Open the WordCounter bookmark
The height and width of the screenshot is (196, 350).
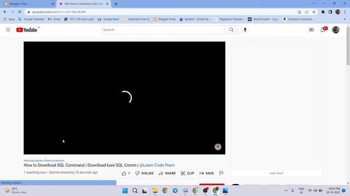pyautogui.click(x=264, y=20)
